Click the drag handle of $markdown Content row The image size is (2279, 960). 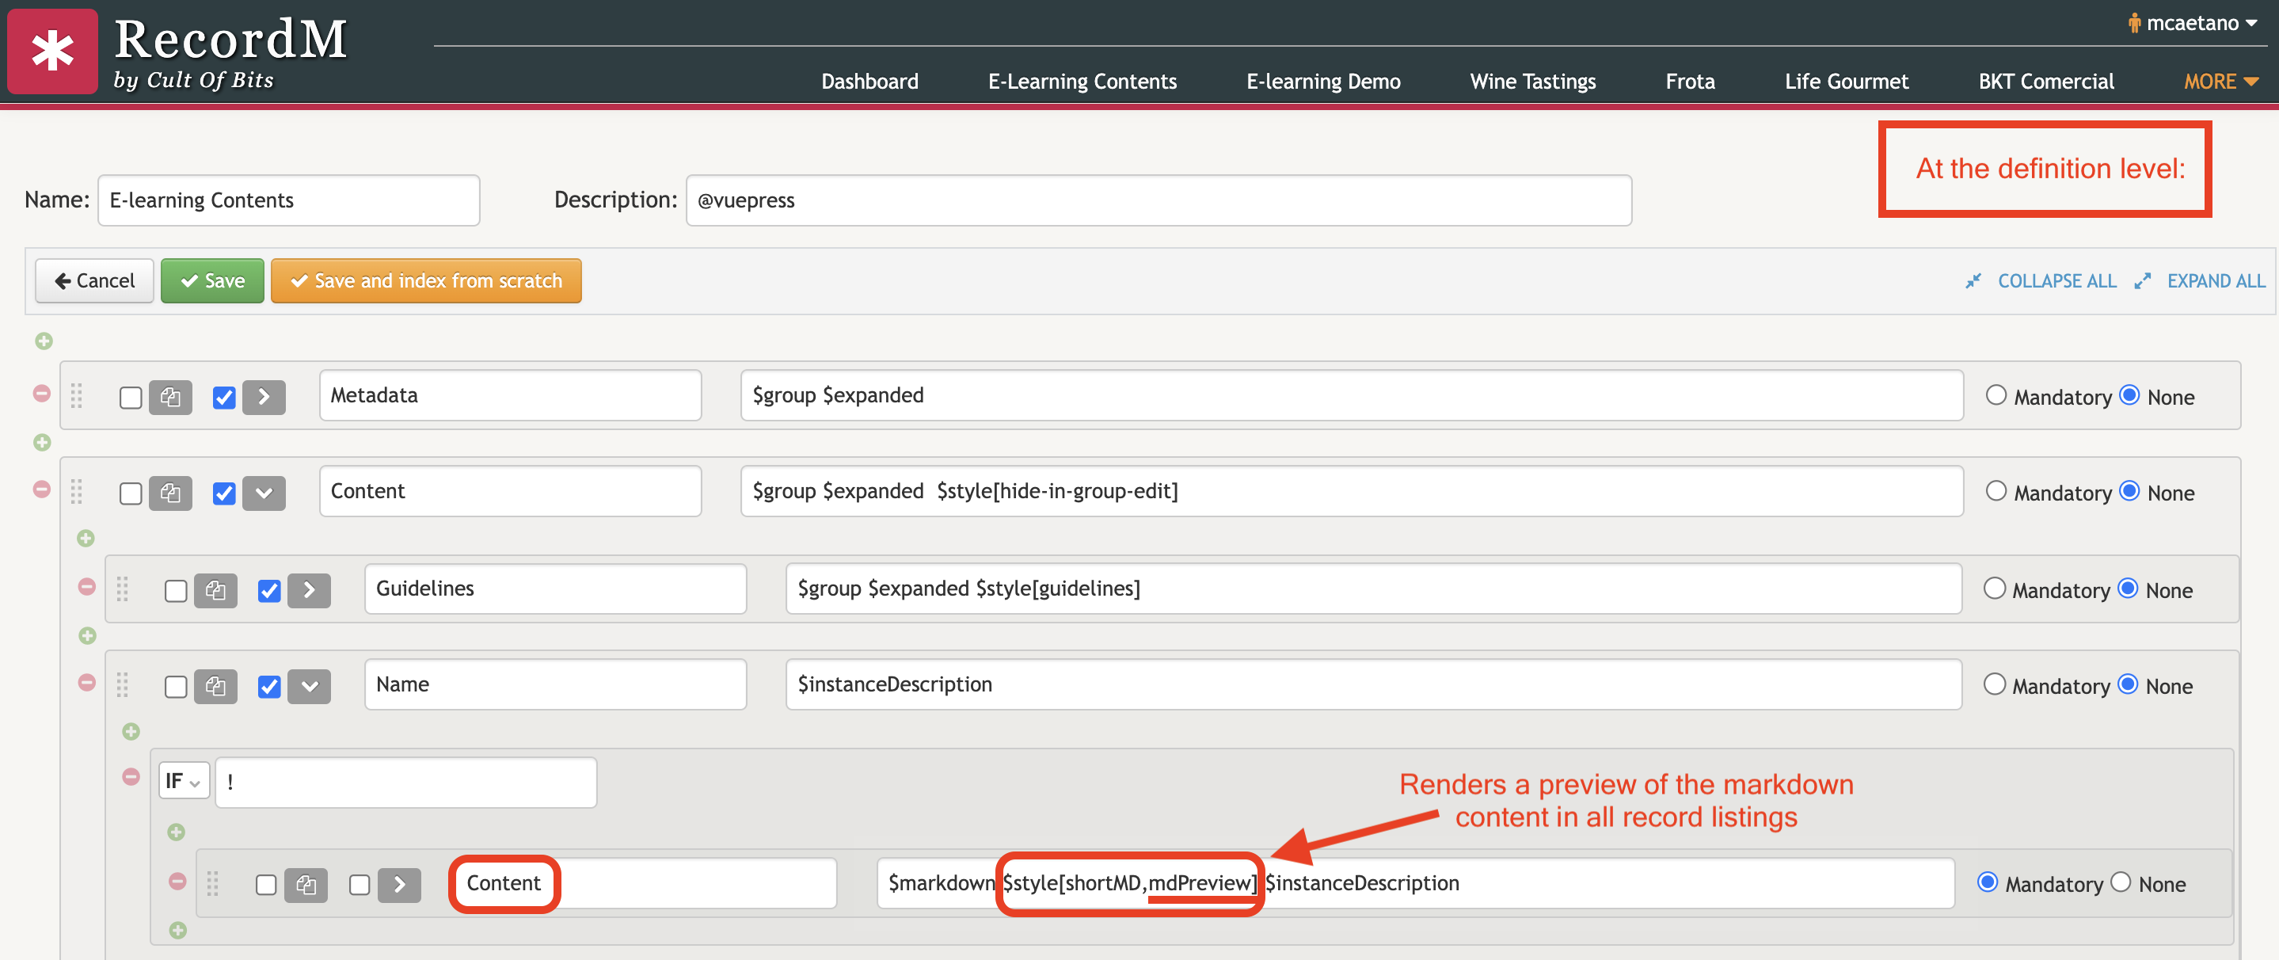point(213,883)
